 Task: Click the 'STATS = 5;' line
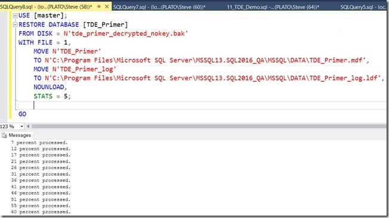coord(52,96)
